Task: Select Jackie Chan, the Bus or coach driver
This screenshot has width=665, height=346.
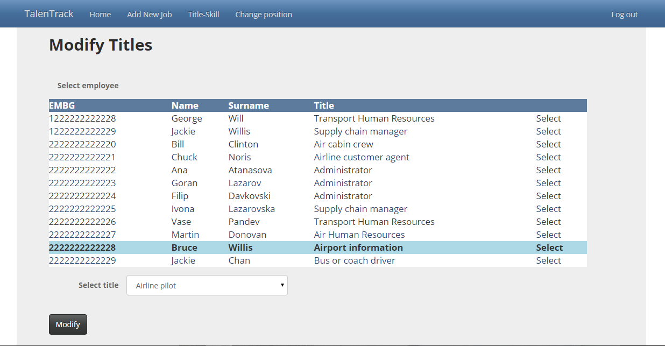Action: 548,260
